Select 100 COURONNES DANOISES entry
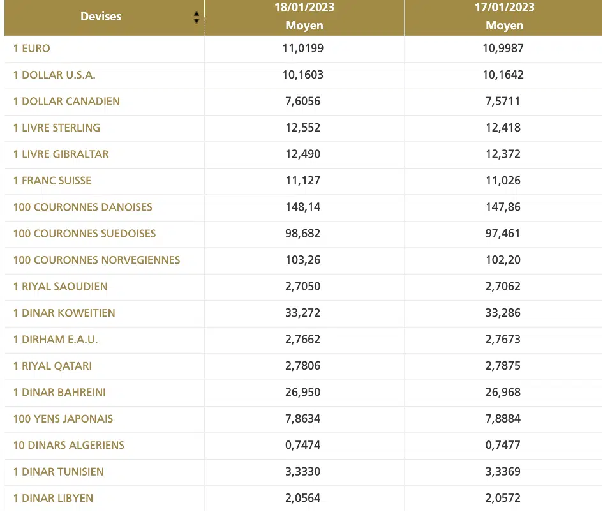Viewport: 603px width, 512px height. (83, 207)
